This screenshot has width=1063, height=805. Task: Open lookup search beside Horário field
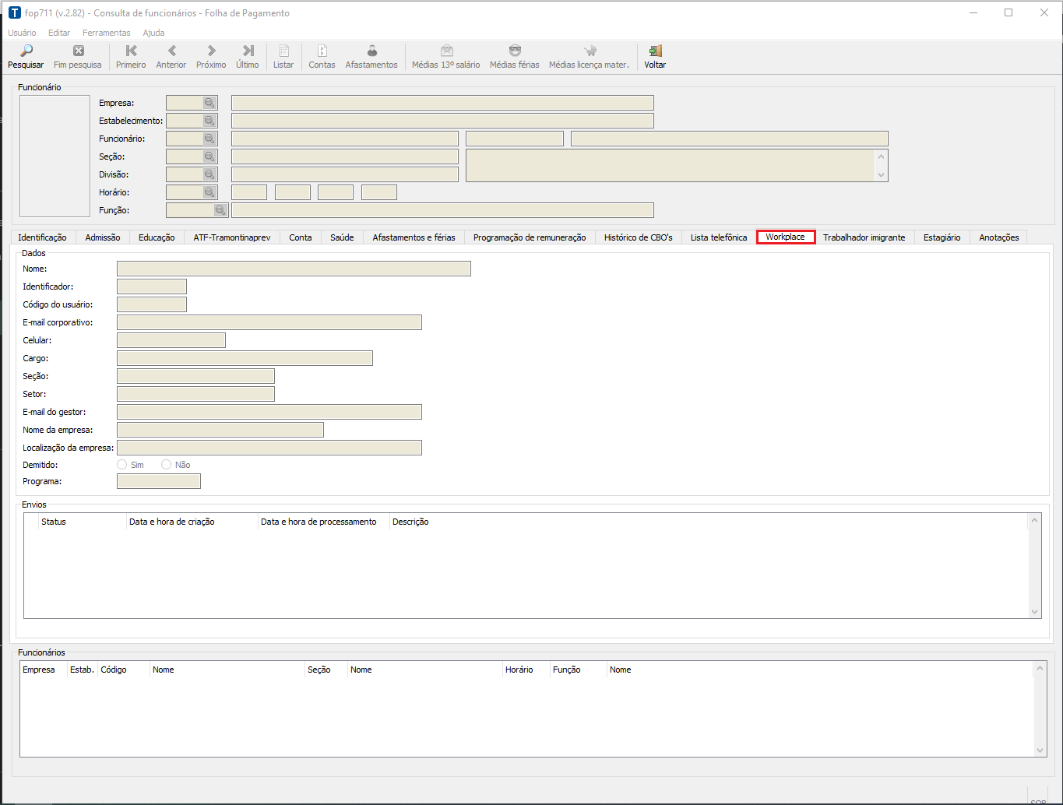tap(209, 192)
